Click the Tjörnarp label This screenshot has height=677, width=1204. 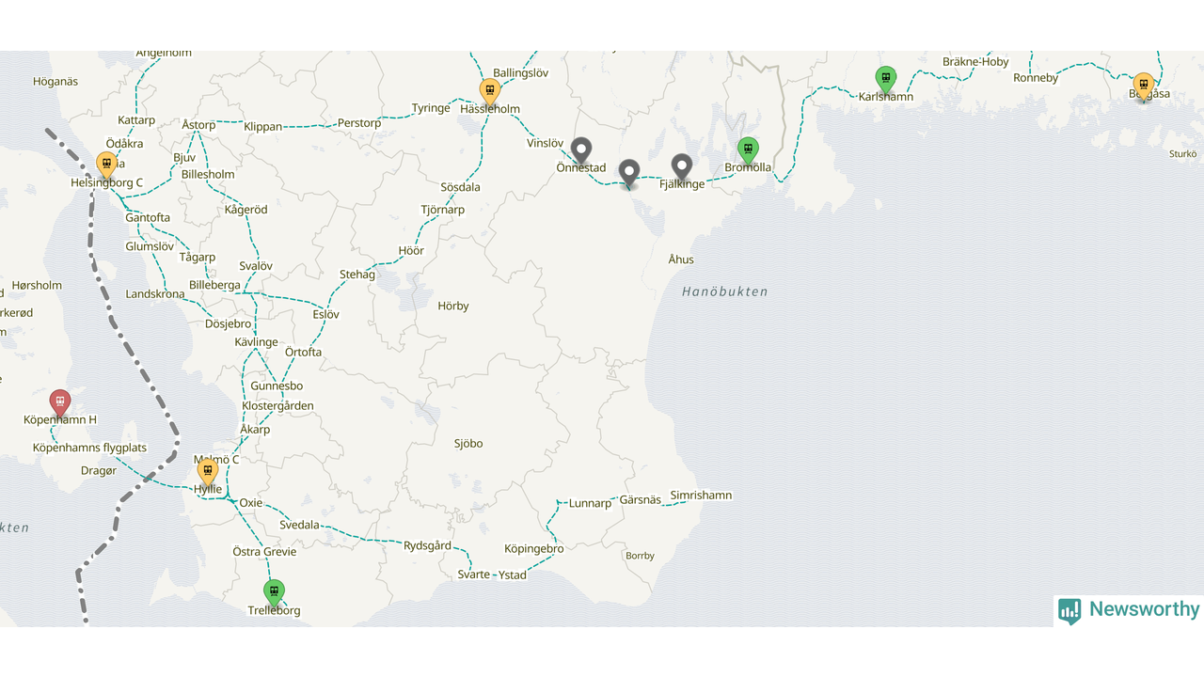coord(442,210)
